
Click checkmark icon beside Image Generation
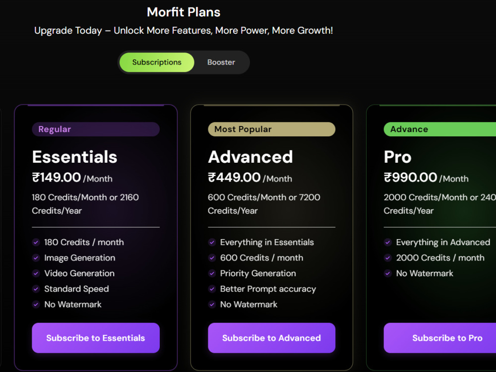tap(36, 258)
